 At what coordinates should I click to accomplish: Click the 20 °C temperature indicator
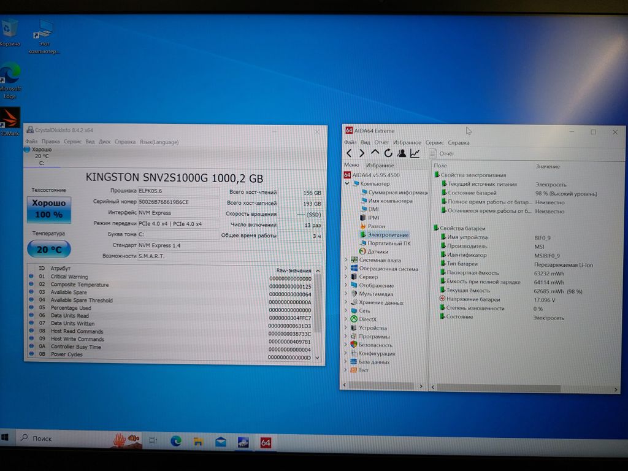pyautogui.click(x=48, y=249)
